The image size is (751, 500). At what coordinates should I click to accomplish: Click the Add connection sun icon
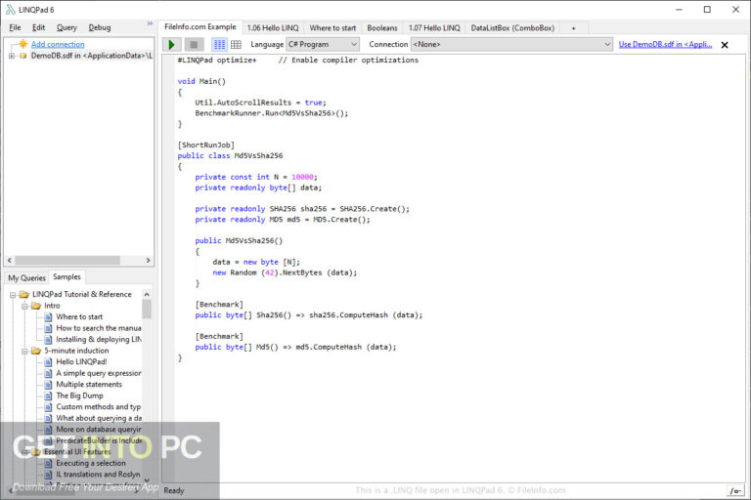coord(23,44)
